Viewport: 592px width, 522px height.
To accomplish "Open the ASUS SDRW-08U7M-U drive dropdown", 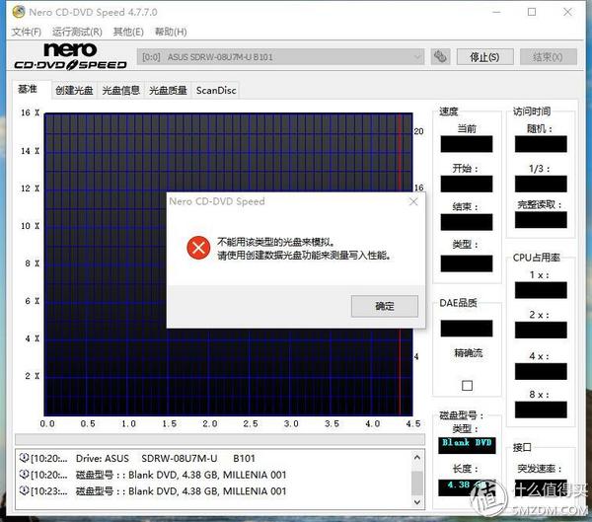I will tap(280, 57).
